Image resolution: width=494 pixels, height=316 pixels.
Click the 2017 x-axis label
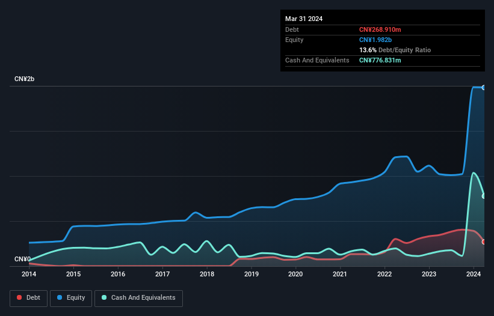pos(162,274)
